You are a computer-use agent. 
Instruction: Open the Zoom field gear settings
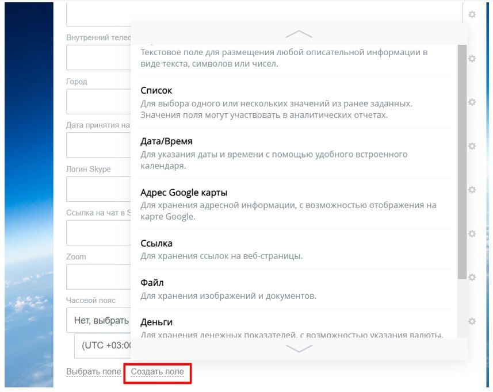[x=472, y=277]
